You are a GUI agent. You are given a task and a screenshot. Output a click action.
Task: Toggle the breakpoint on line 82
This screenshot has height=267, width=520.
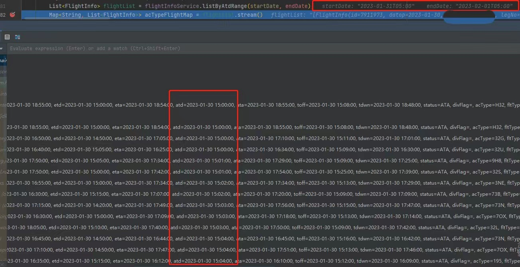pyautogui.click(x=12, y=15)
